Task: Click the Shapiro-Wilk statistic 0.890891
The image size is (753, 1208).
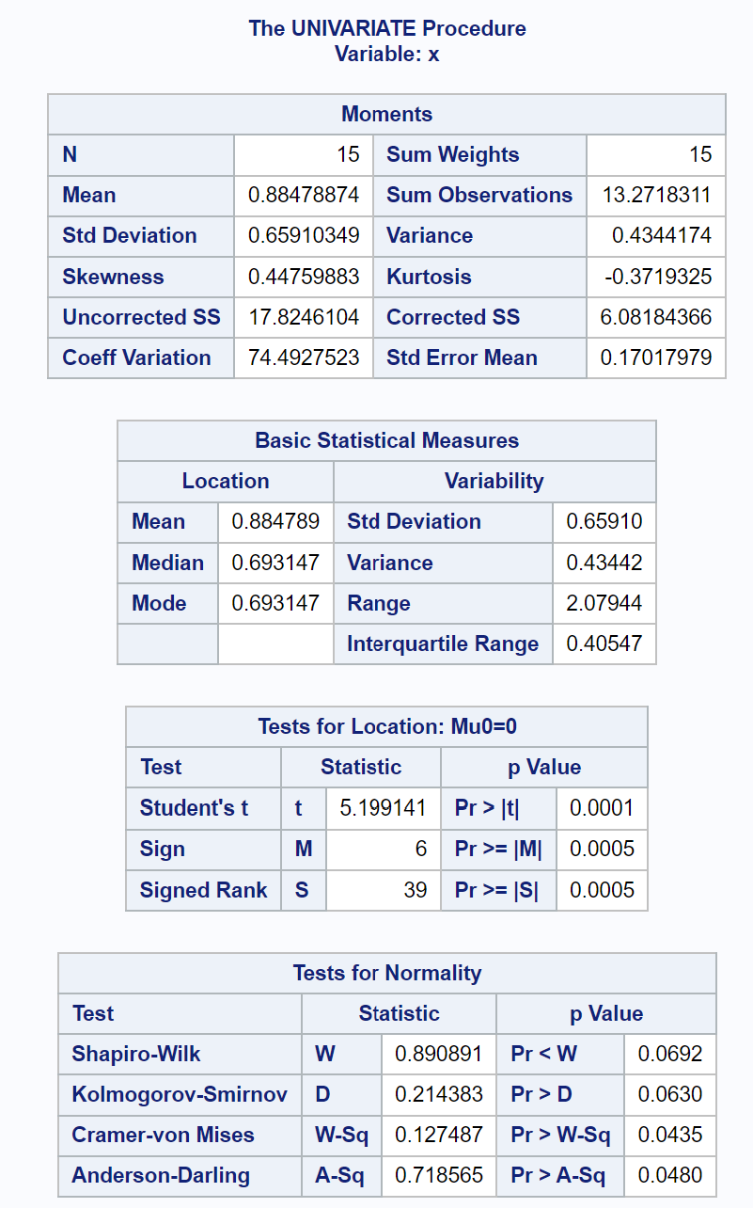Action: [x=439, y=1055]
